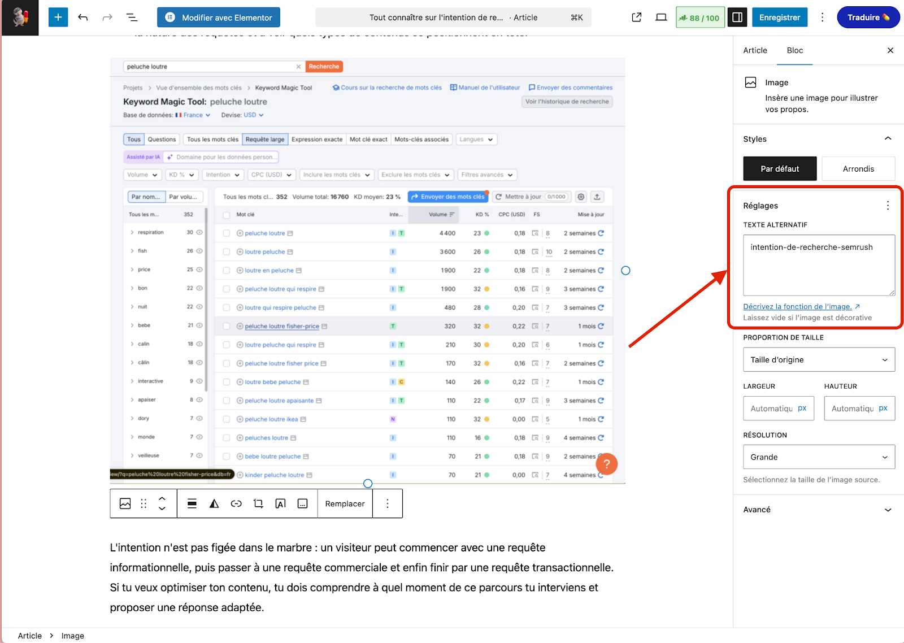
Task: Add a caption to the image
Action: click(303, 503)
